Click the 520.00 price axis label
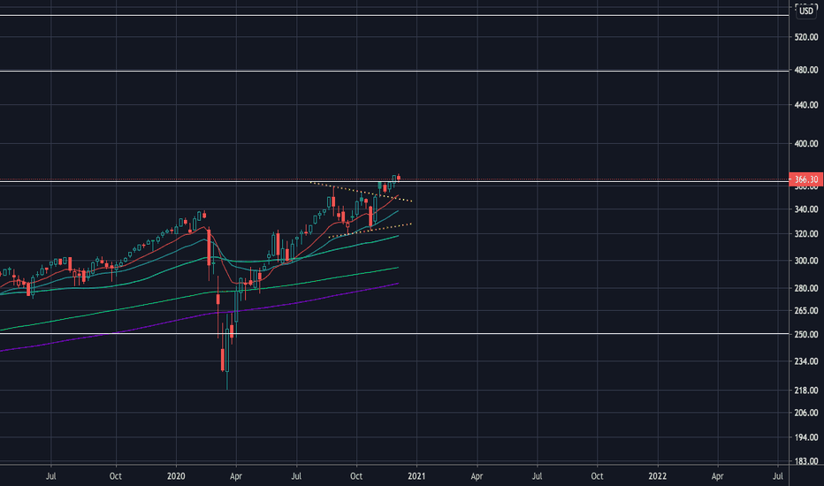The image size is (824, 486). (x=806, y=37)
